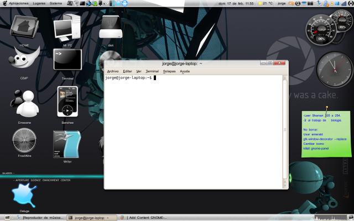Switch to Add Content GNOME taskbar window
354x221 pixels.
coord(144,218)
